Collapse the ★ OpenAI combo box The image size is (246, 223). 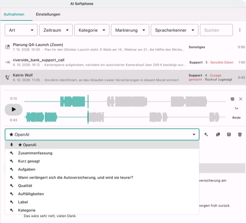coord(102,134)
